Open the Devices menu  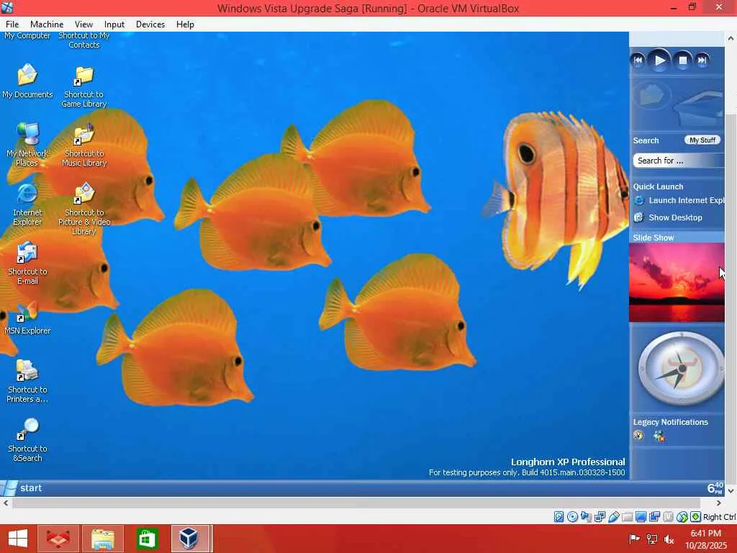(150, 24)
